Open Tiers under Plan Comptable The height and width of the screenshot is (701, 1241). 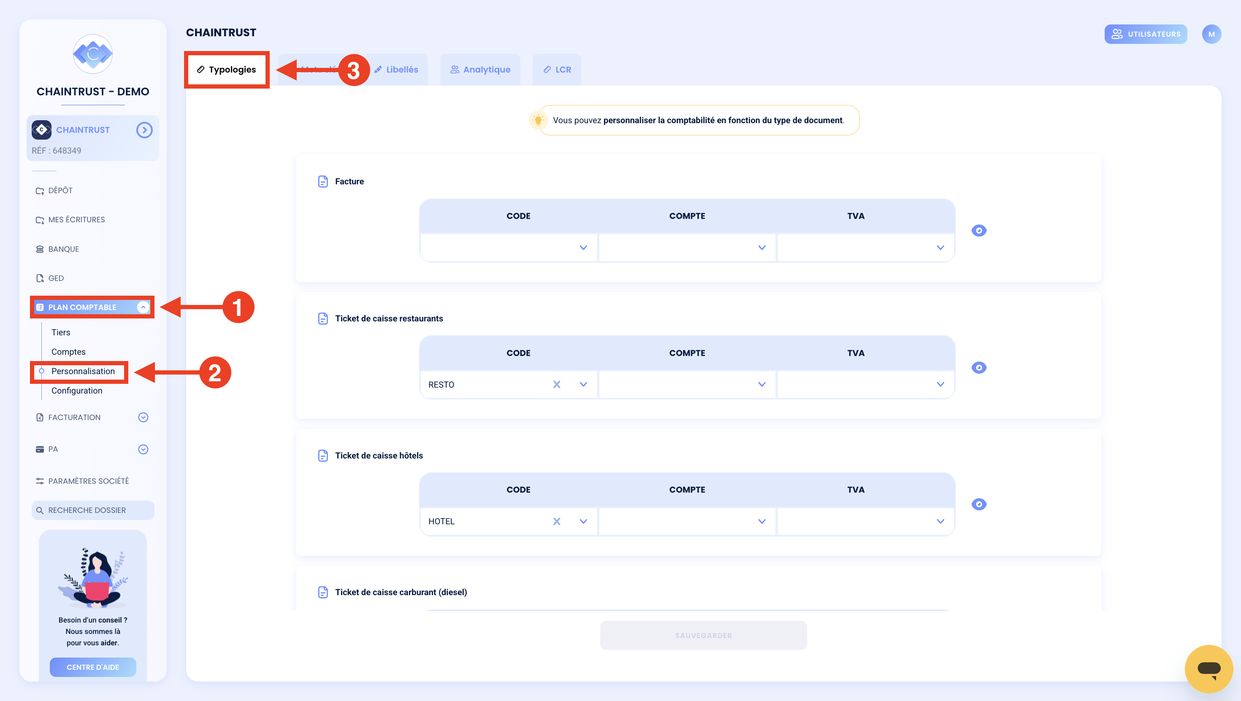click(61, 333)
